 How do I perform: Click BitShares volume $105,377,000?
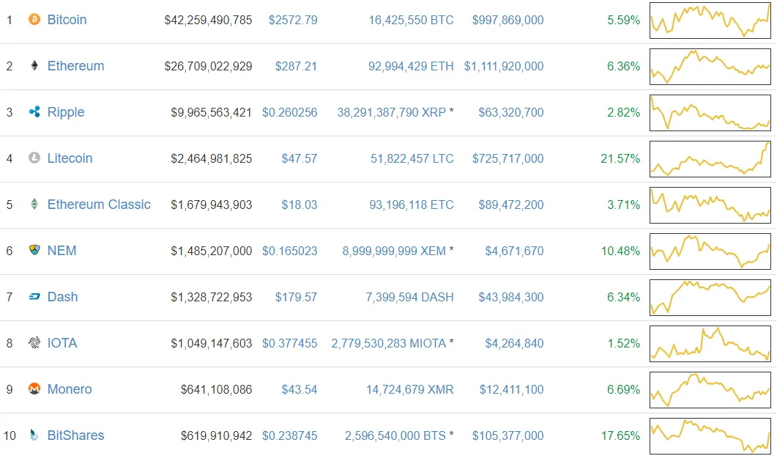coord(508,435)
